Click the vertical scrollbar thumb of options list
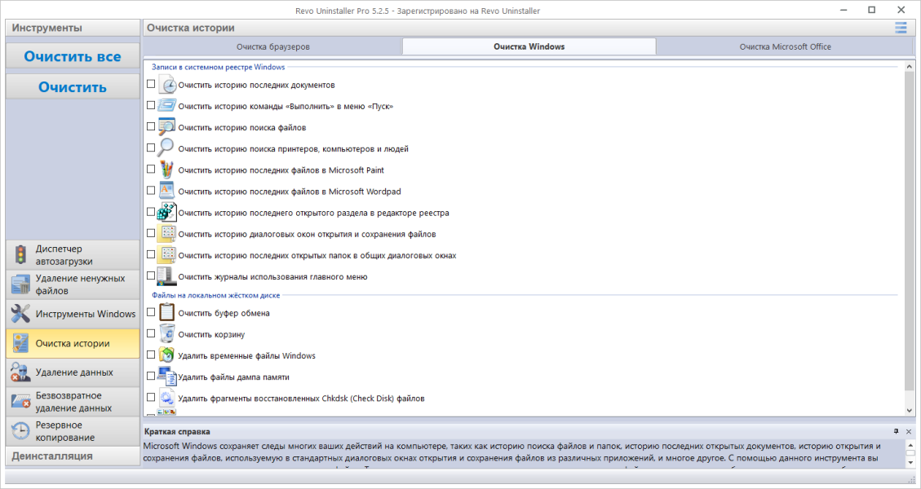 (x=910, y=232)
